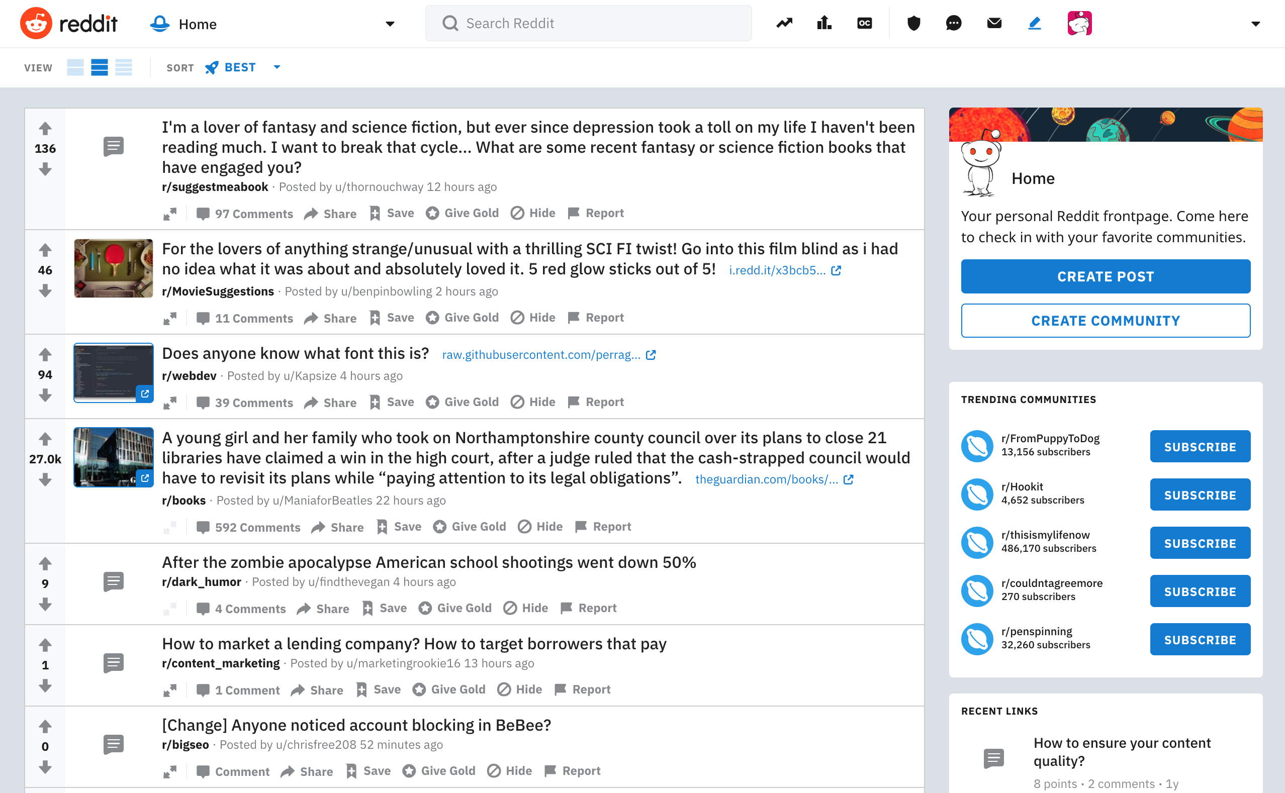Open the user avatar profile icon
The height and width of the screenshot is (793, 1285).
coord(1080,23)
